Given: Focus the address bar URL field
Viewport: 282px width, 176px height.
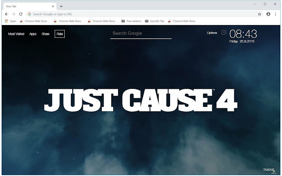Looking at the screenshot, I should coord(144,14).
